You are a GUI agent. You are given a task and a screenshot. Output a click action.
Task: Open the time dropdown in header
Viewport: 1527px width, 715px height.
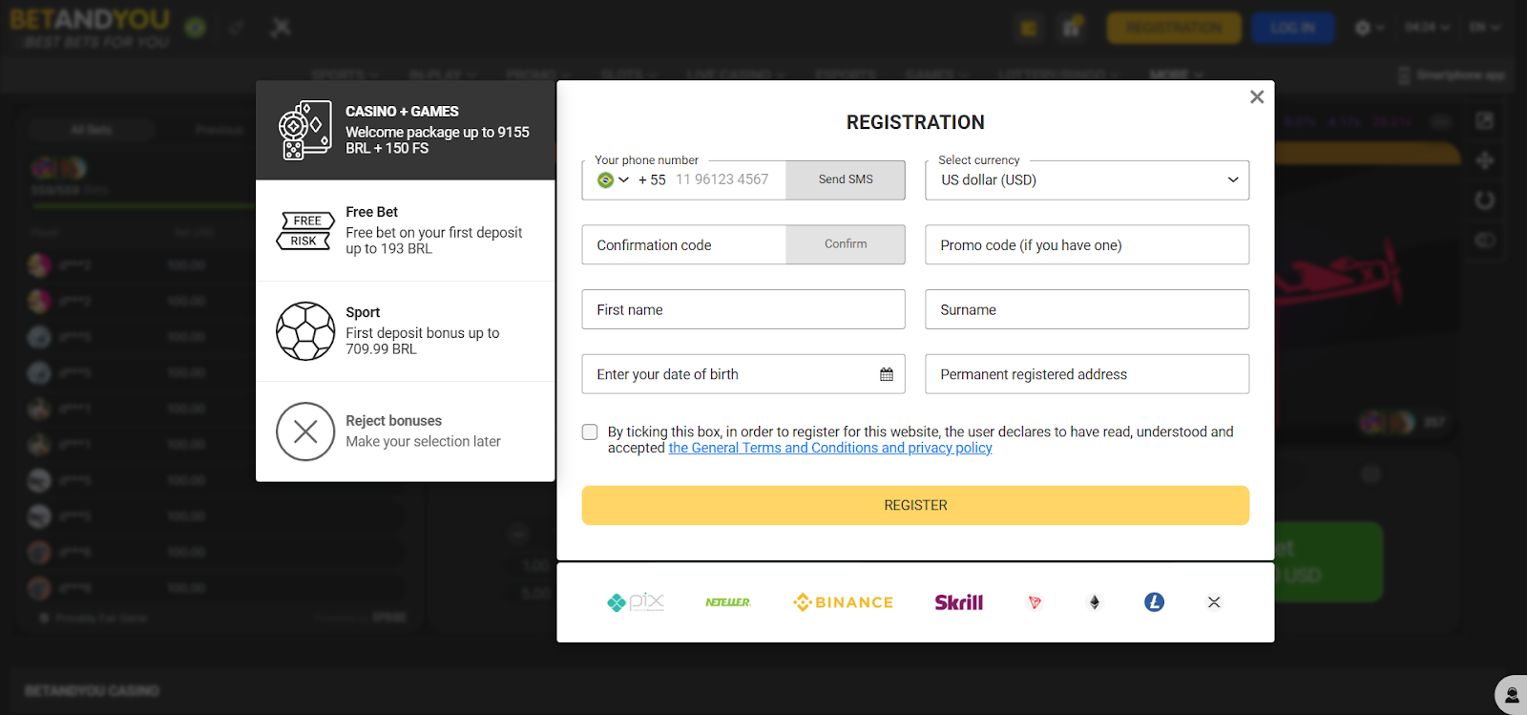pos(1427,28)
